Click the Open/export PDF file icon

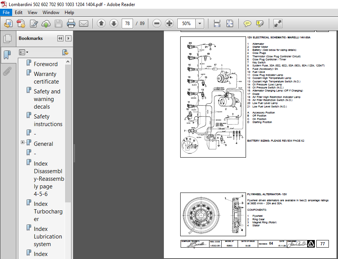pos(8,24)
